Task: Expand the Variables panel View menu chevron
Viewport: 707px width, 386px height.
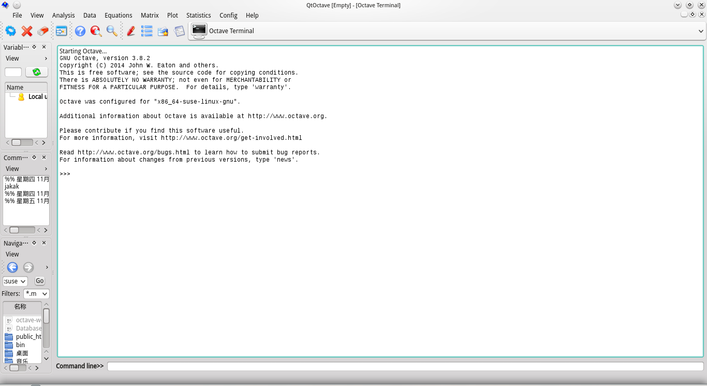Action: coord(46,59)
